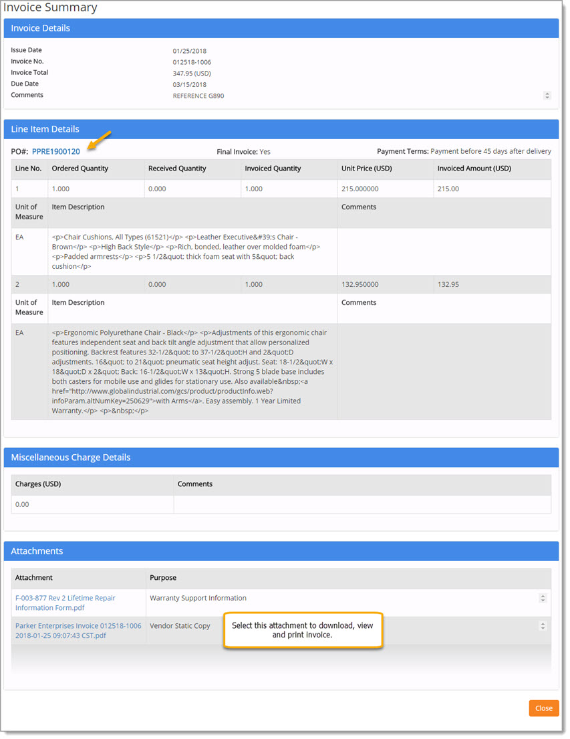Expand the Comments field using its stepper arrows

(547, 96)
